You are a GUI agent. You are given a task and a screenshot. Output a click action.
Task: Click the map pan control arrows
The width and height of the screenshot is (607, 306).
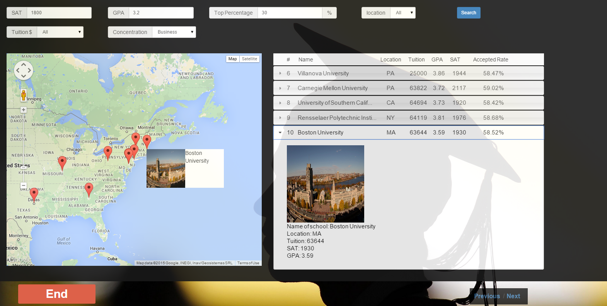24,70
